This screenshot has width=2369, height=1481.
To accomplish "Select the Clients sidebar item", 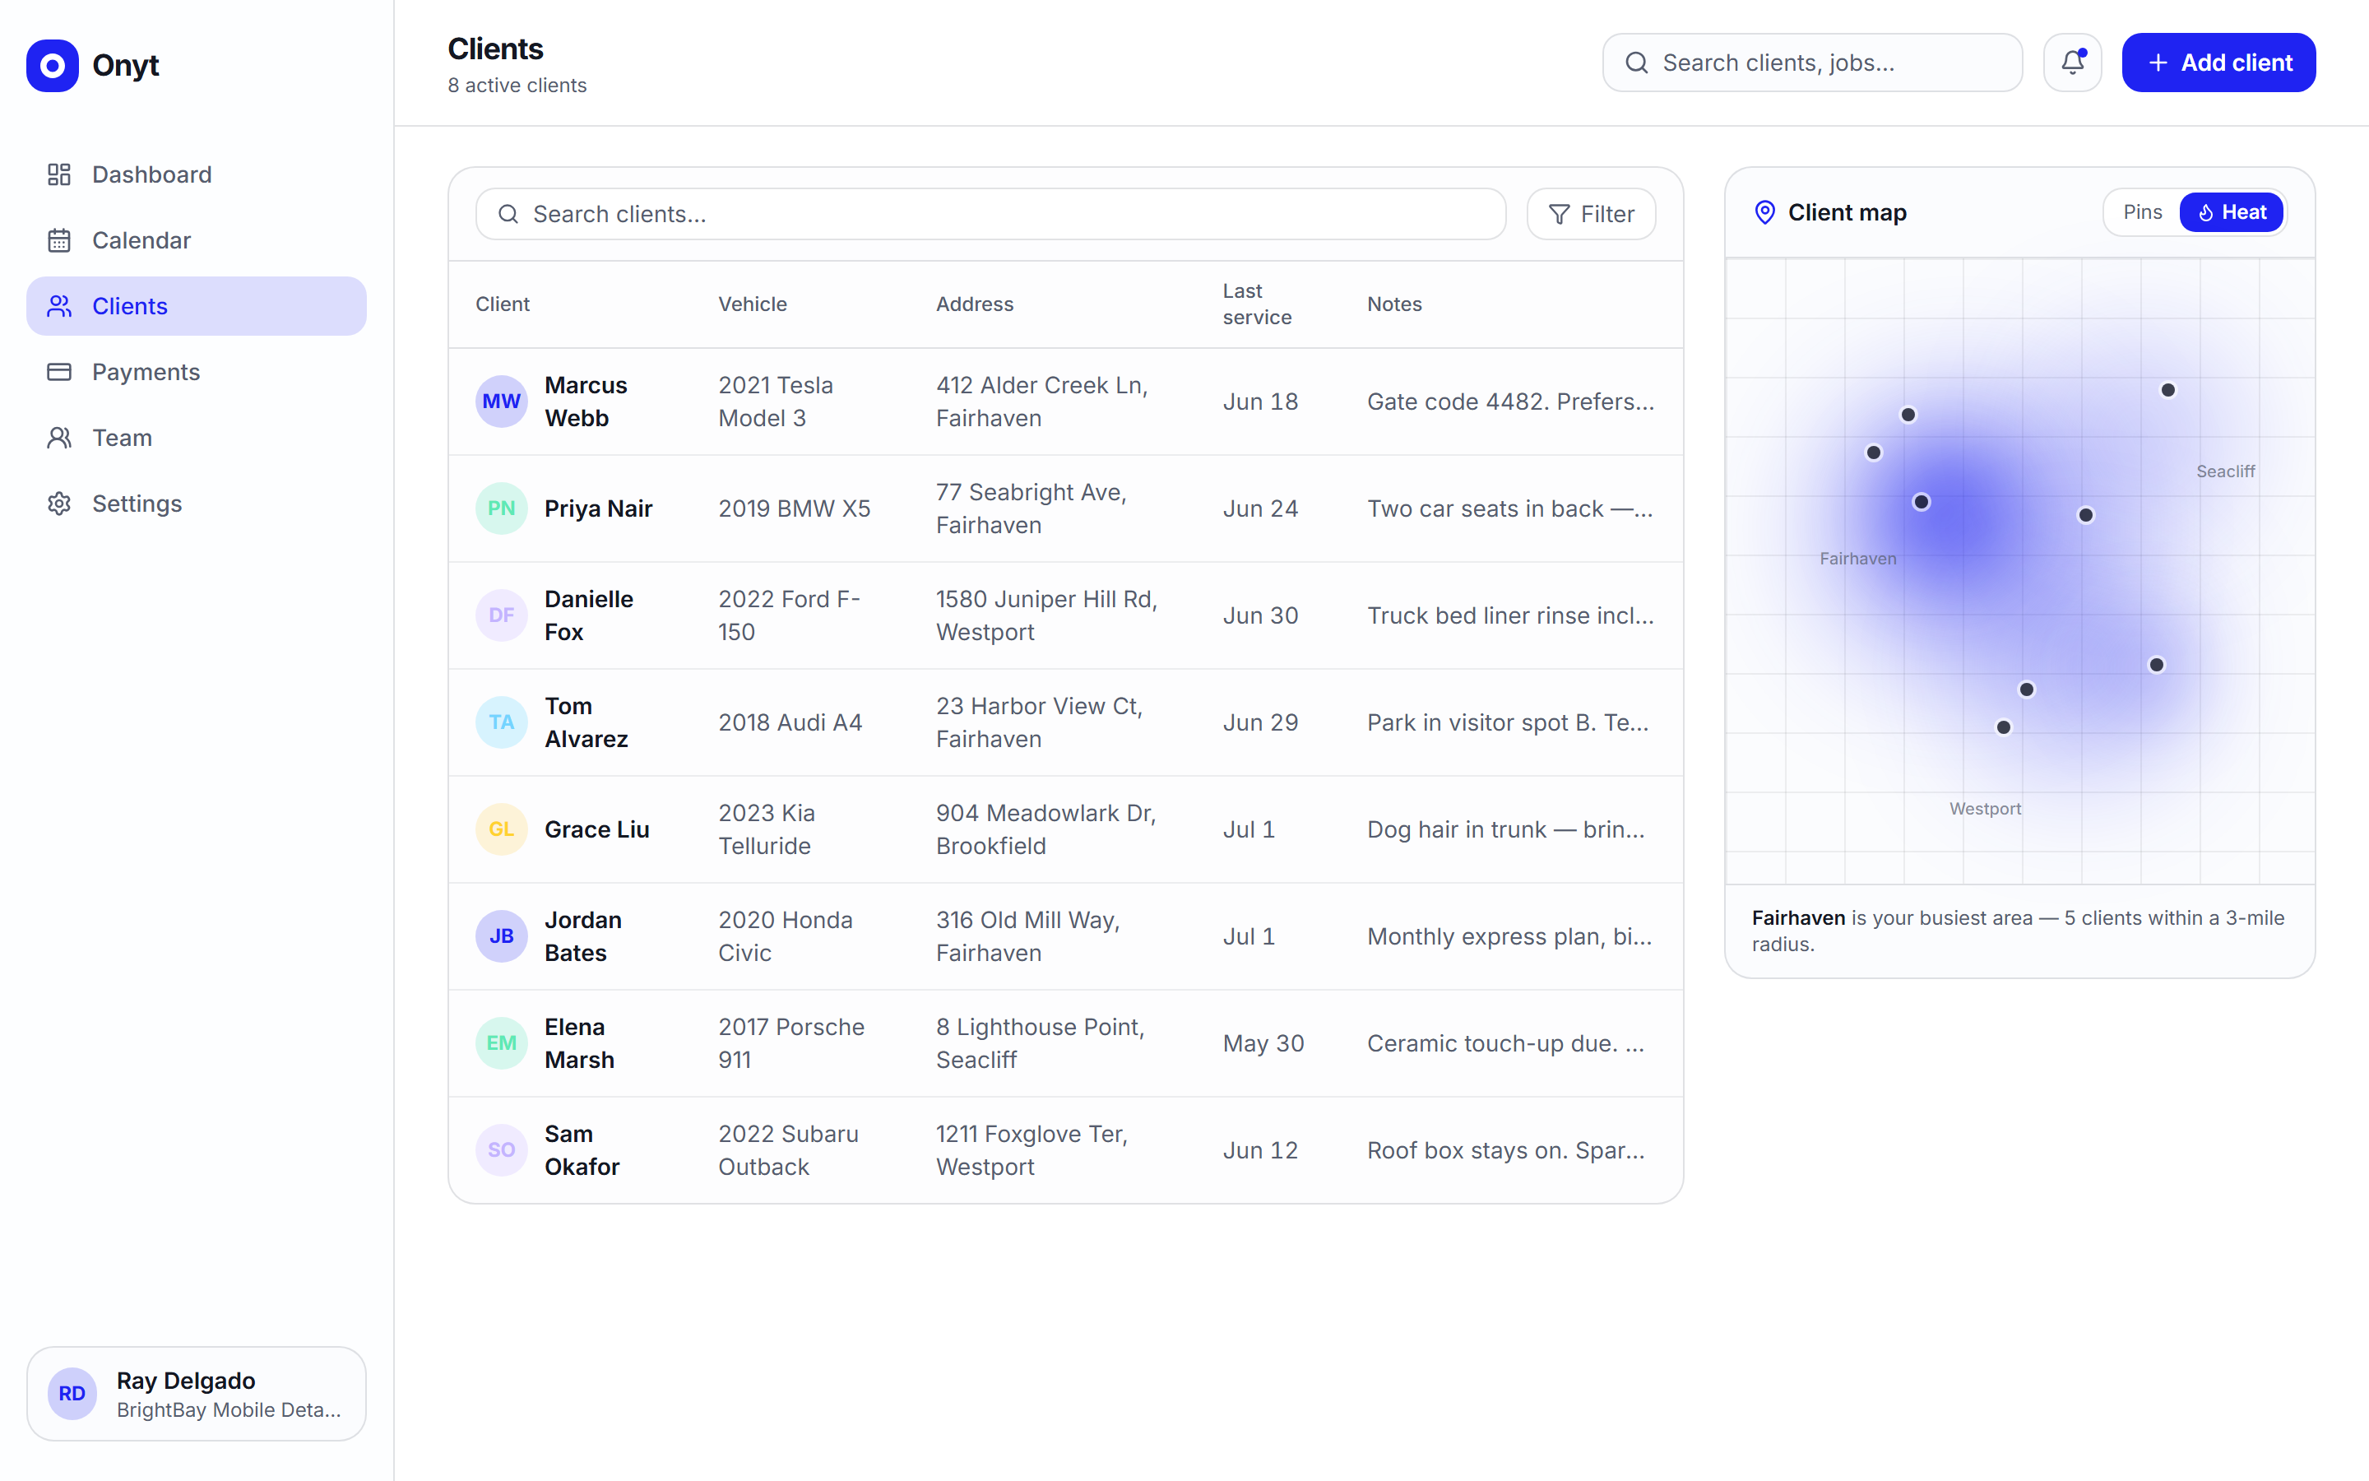I will pyautogui.click(x=197, y=305).
